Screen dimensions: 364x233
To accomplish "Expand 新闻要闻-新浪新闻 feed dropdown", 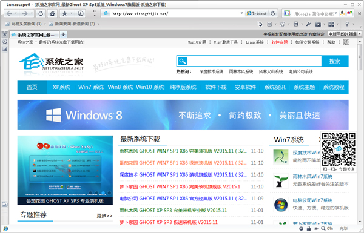I will [x=98, y=24].
